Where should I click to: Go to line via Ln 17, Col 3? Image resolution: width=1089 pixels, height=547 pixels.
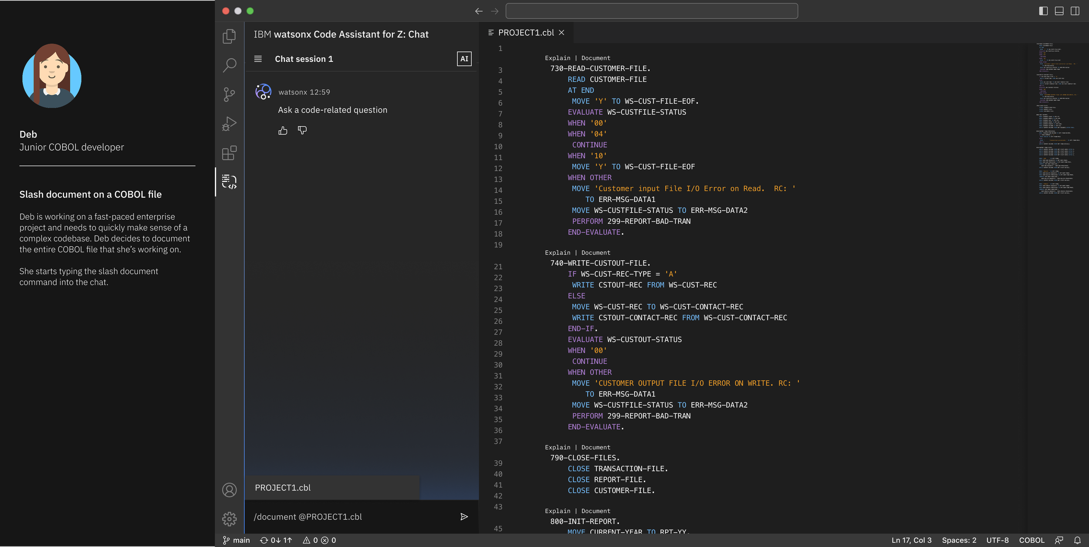911,540
